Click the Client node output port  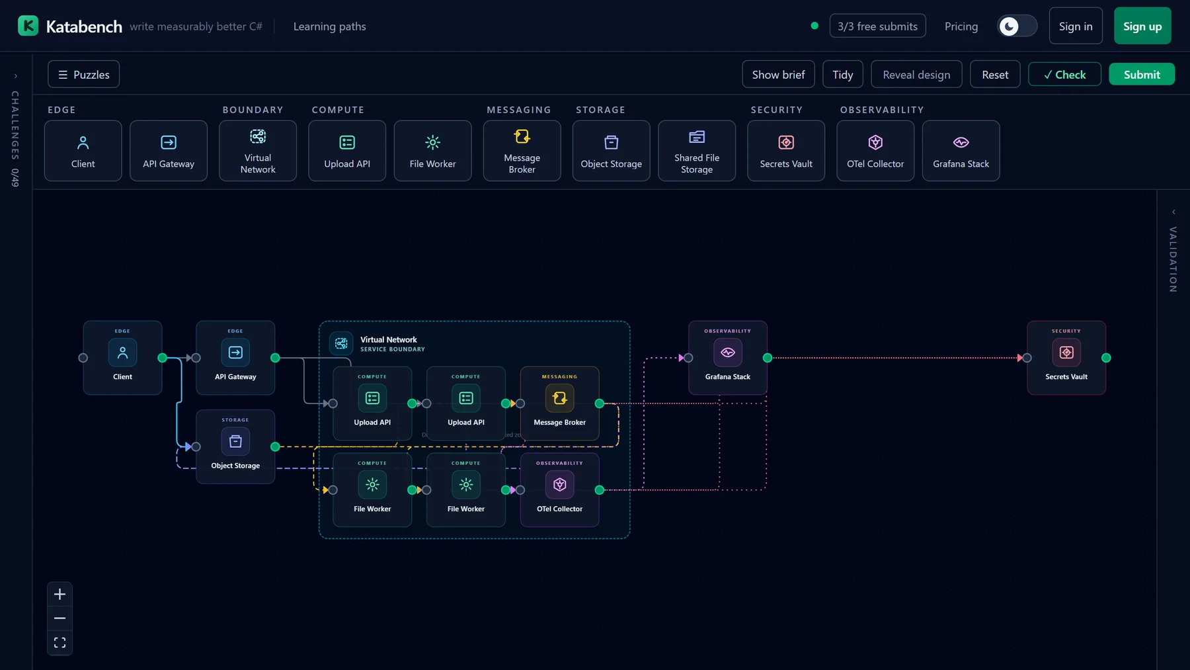[163, 358]
